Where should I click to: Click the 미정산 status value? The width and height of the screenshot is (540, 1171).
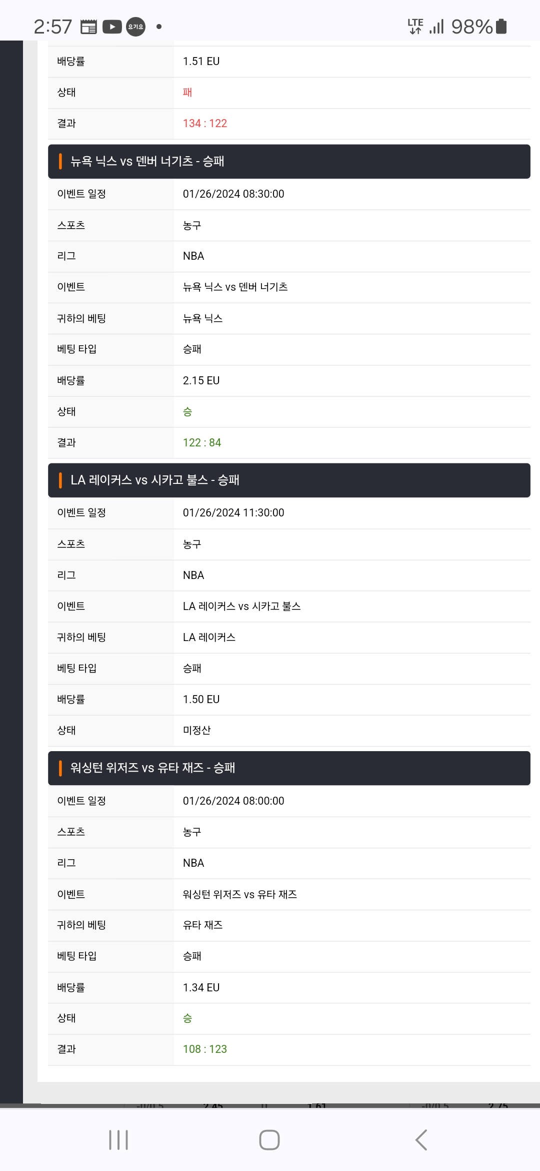(197, 730)
